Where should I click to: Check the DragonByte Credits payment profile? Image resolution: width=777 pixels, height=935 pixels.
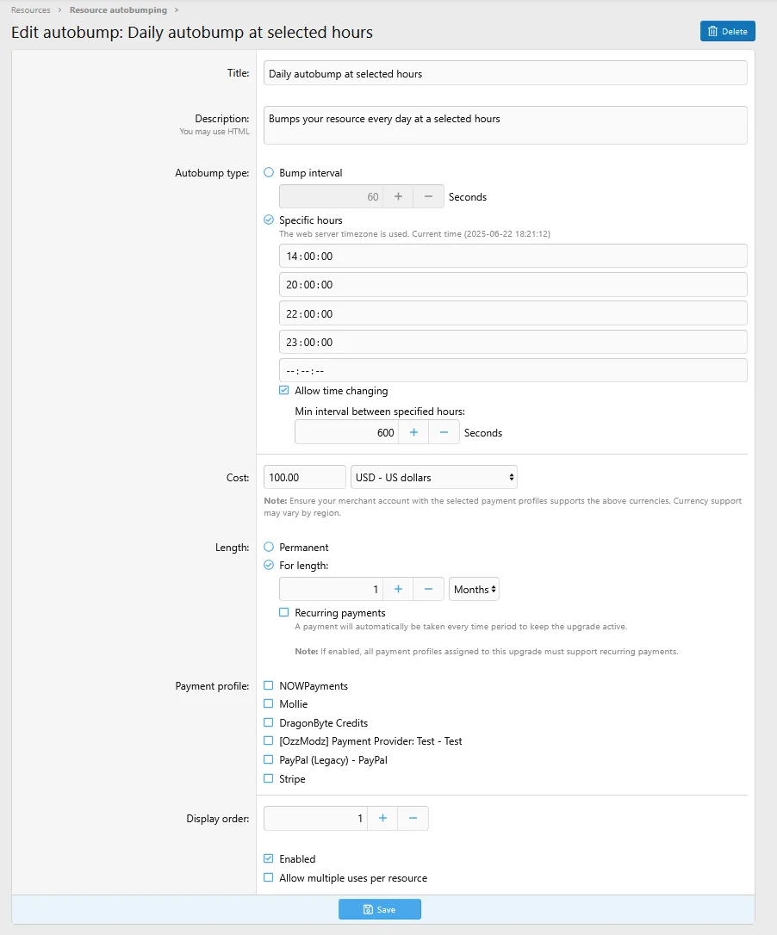point(269,722)
